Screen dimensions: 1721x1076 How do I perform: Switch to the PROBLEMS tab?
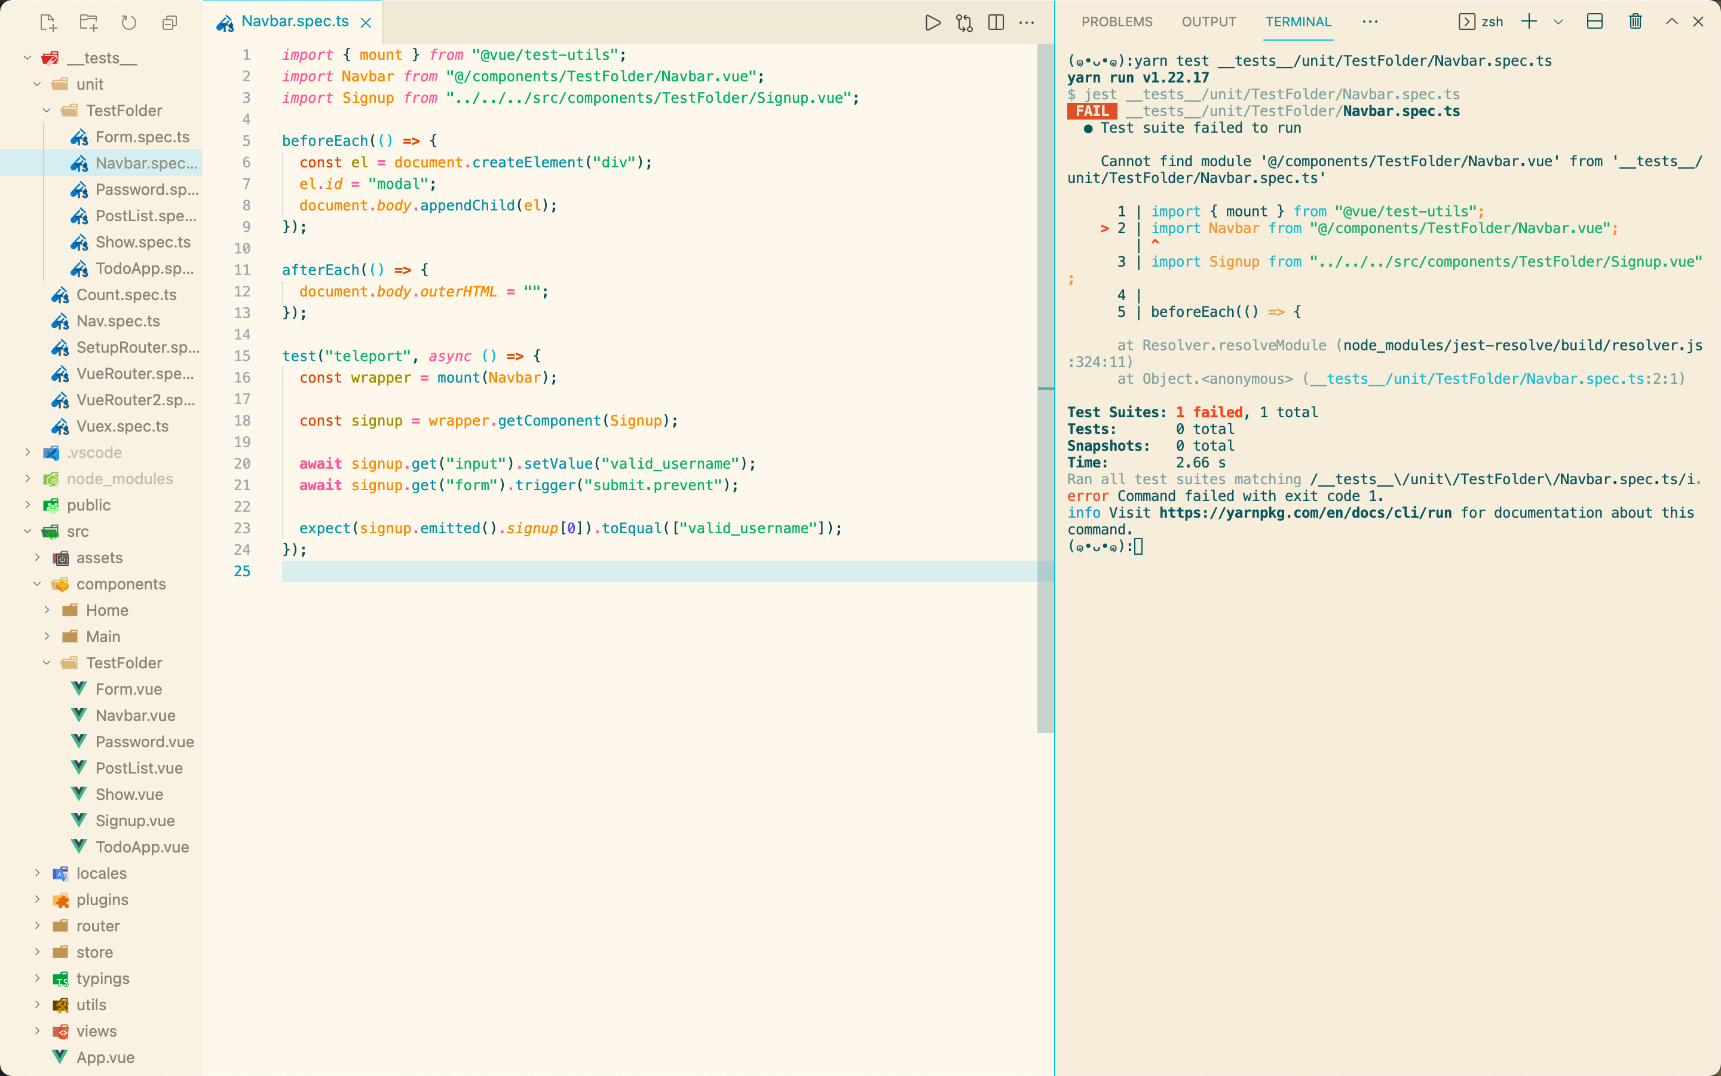pos(1116,22)
